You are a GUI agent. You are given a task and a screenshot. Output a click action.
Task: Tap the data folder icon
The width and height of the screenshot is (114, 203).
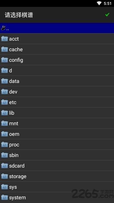(x=5, y=81)
